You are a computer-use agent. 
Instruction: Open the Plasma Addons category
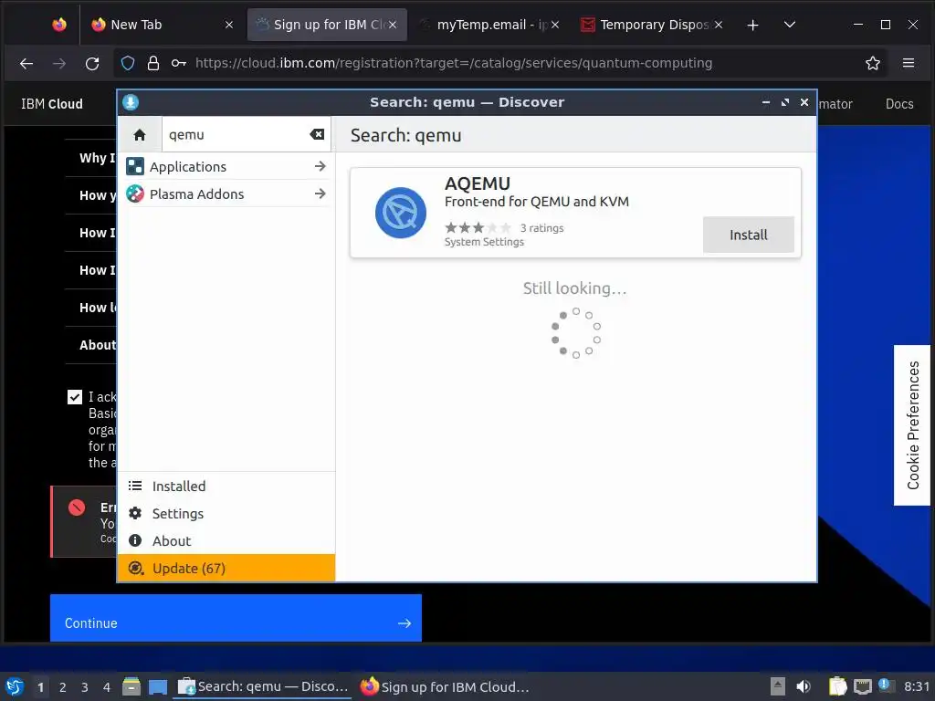click(226, 194)
